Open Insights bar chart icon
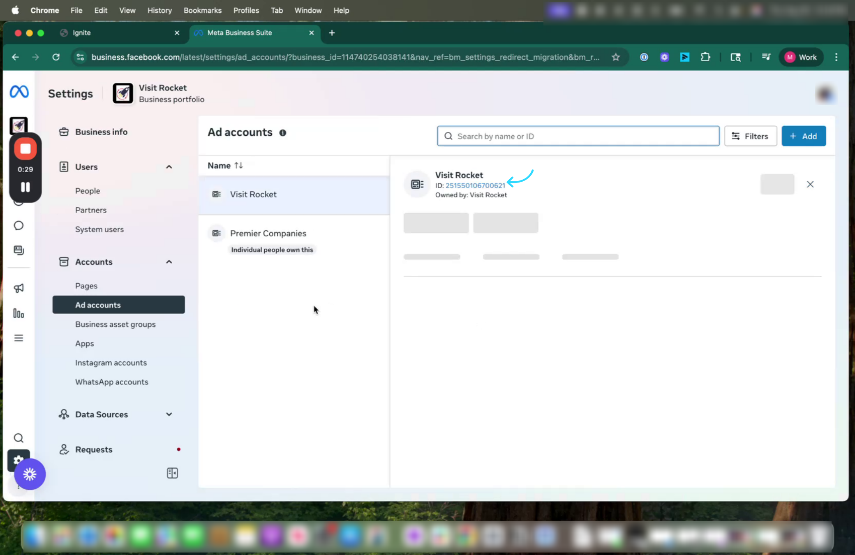Screen dimensions: 855x555 (x=18, y=313)
